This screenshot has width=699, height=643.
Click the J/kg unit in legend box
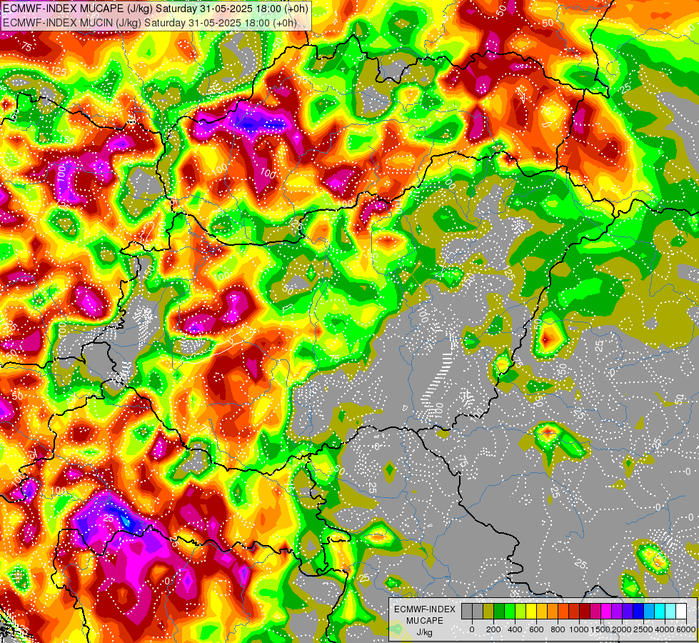(x=425, y=632)
